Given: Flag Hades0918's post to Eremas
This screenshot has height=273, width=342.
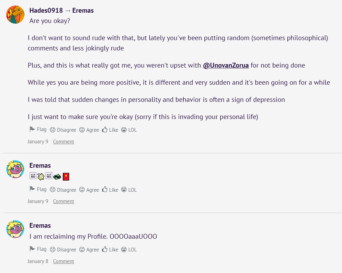Looking at the screenshot, I should tap(38, 130).
